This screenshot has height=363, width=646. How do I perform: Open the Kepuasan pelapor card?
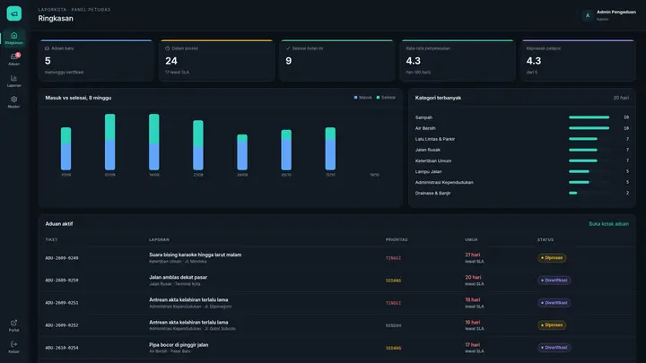pyautogui.click(x=578, y=60)
